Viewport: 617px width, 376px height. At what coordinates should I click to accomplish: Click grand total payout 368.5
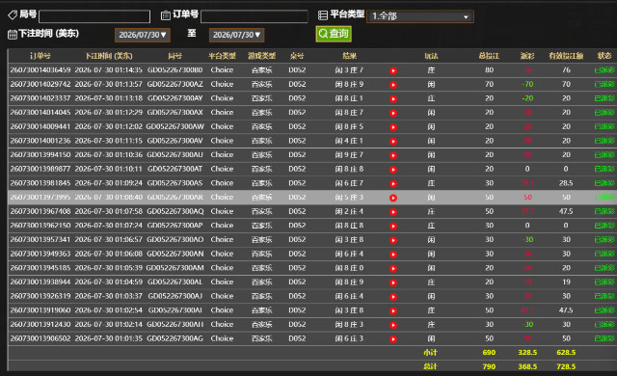pyautogui.click(x=527, y=366)
